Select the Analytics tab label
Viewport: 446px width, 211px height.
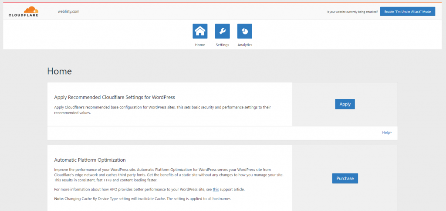coord(245,45)
